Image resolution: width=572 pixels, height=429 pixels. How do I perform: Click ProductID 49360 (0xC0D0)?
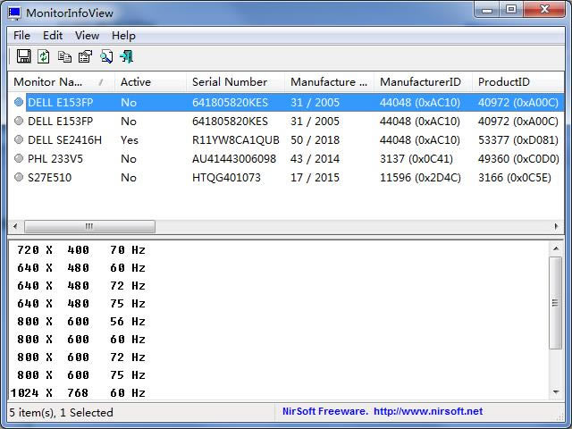click(518, 159)
